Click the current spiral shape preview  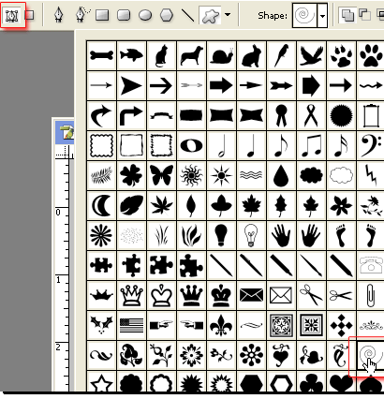coord(304,15)
